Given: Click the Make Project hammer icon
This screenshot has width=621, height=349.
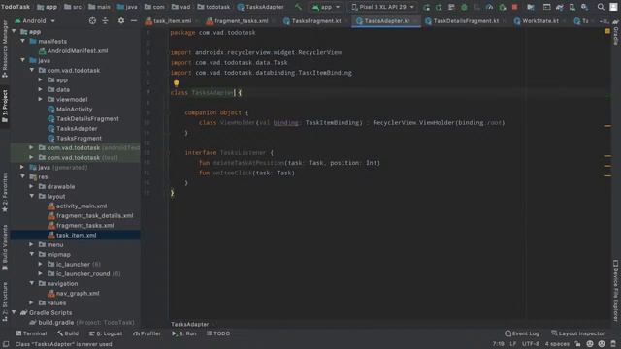Looking at the screenshot, I should [298, 7].
